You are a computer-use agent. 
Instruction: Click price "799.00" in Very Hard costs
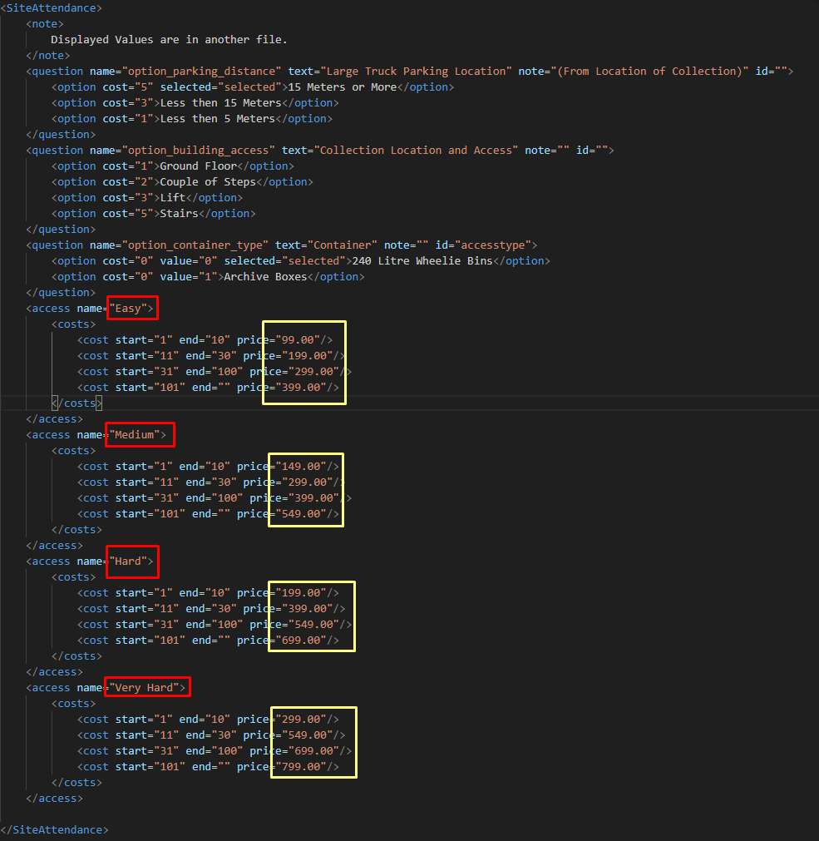[301, 767]
